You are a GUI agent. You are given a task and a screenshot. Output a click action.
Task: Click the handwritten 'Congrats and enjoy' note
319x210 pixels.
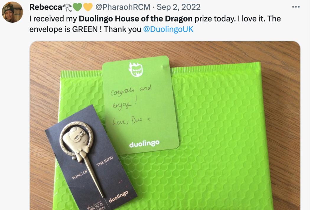(131, 104)
